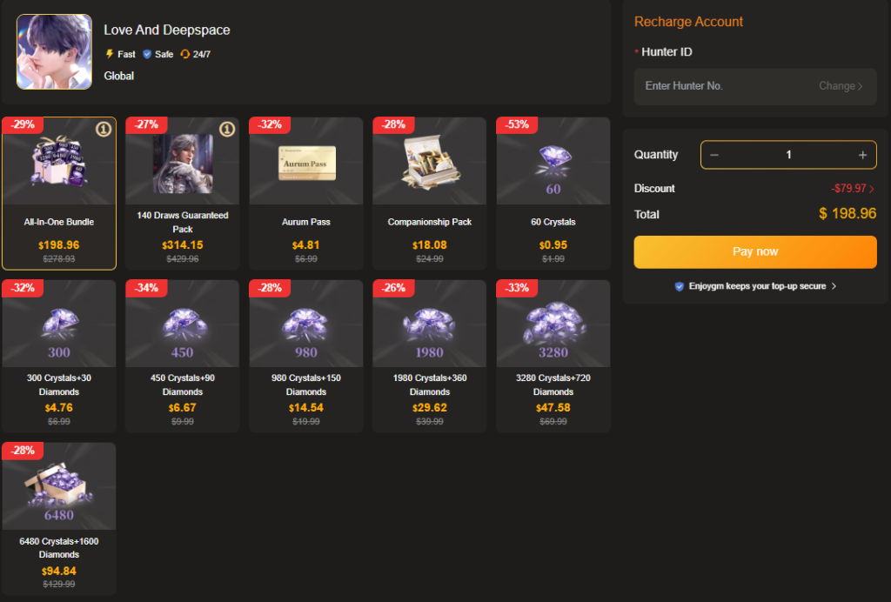This screenshot has height=602, width=891.
Task: Expand the Discount -$79.97 details arrow
Action: (872, 189)
